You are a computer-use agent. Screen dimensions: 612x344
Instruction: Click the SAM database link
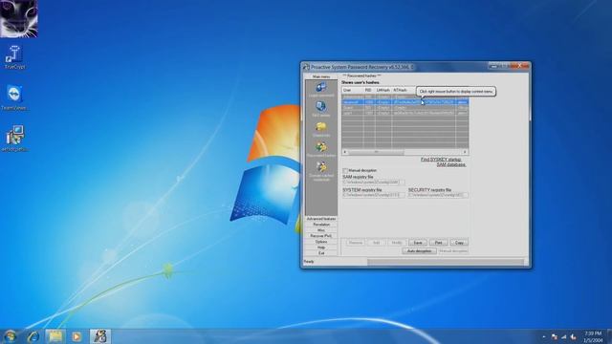[451, 164]
